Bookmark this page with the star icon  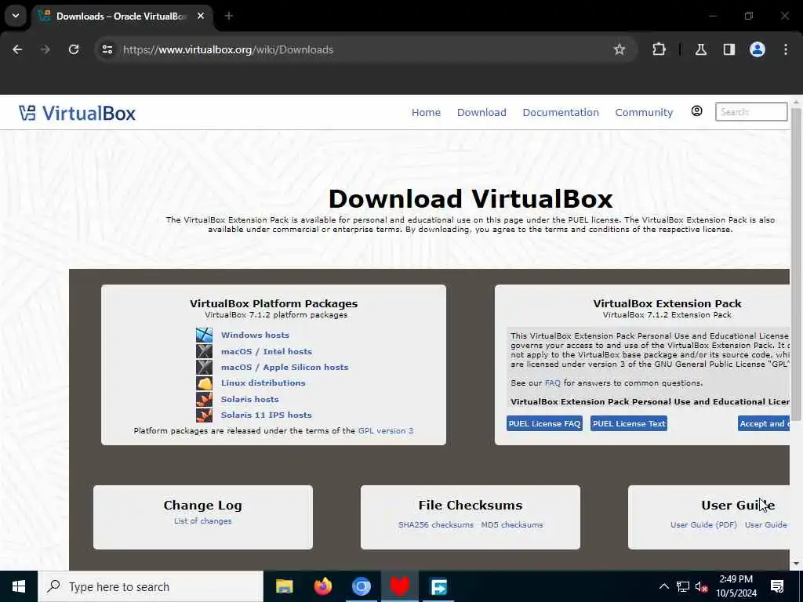[620, 49]
